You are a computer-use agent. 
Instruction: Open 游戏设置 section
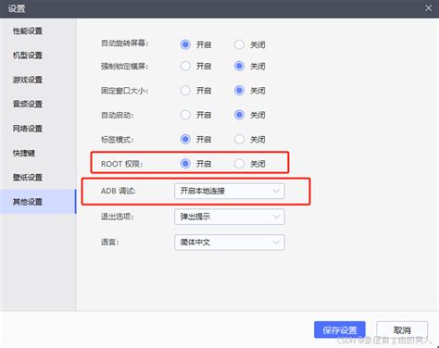pos(28,80)
